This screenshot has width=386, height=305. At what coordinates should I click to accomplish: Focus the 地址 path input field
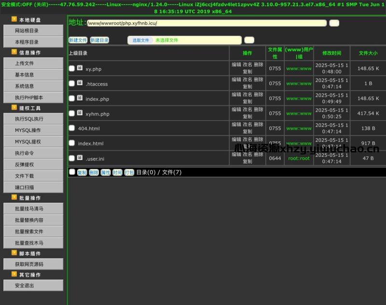pos(207,23)
